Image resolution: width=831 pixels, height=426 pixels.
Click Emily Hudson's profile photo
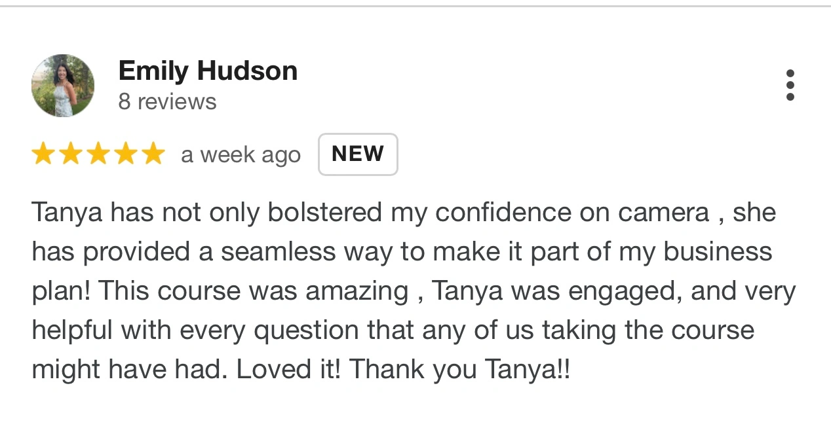(x=63, y=86)
